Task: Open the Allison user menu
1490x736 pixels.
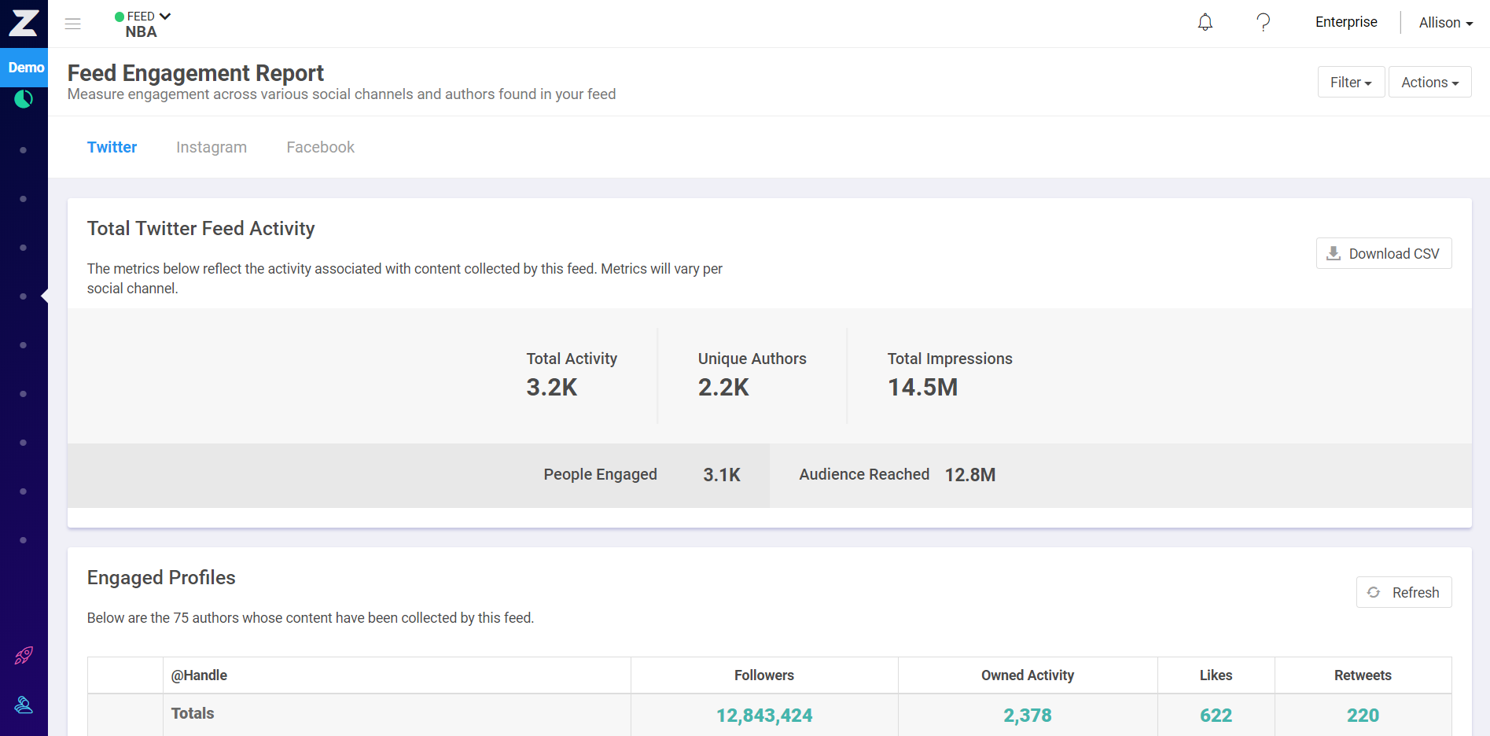Action: (1445, 23)
